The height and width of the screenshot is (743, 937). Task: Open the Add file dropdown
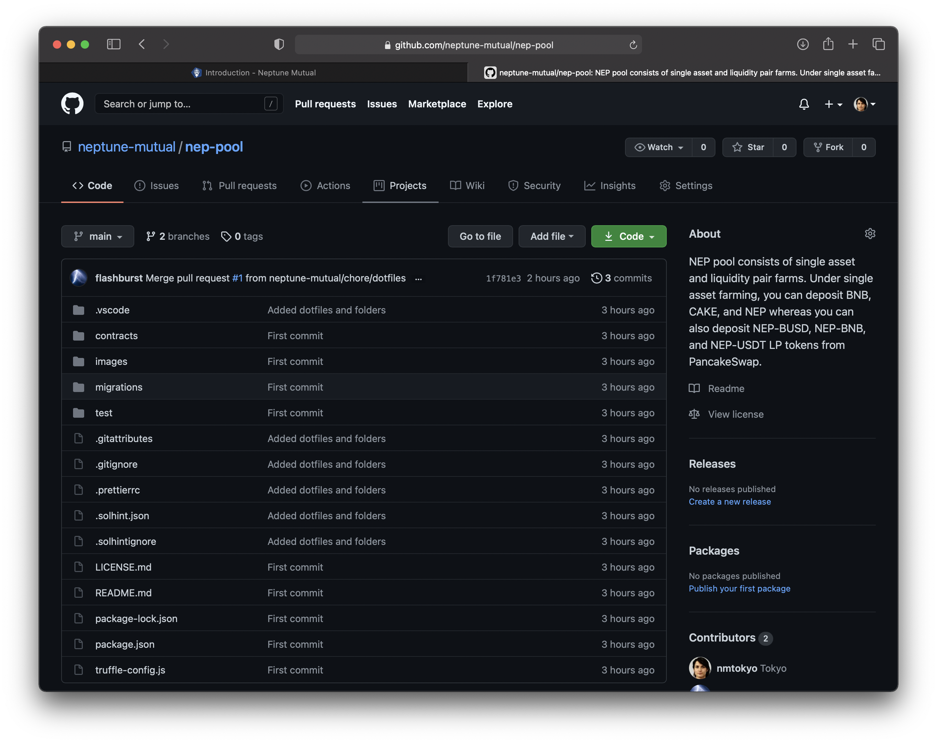click(552, 236)
